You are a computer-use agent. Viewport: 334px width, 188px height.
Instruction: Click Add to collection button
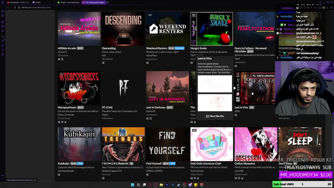pyautogui.click(x=263, y=76)
